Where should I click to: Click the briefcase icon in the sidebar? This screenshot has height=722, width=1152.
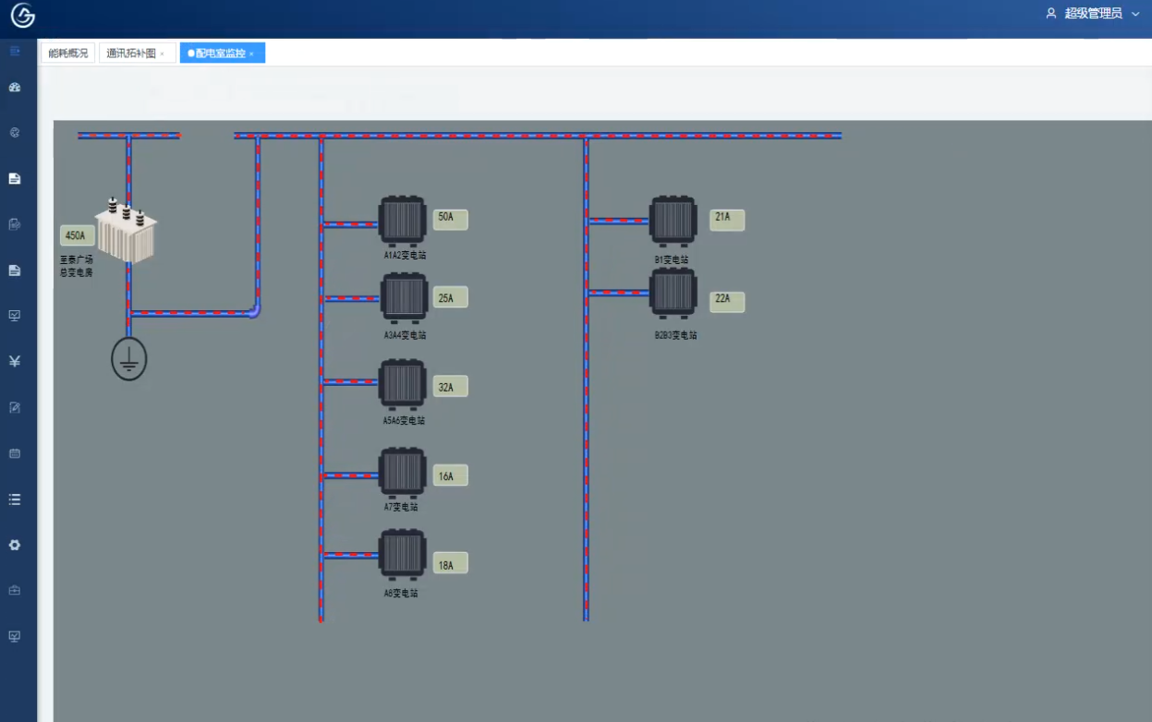click(x=15, y=590)
